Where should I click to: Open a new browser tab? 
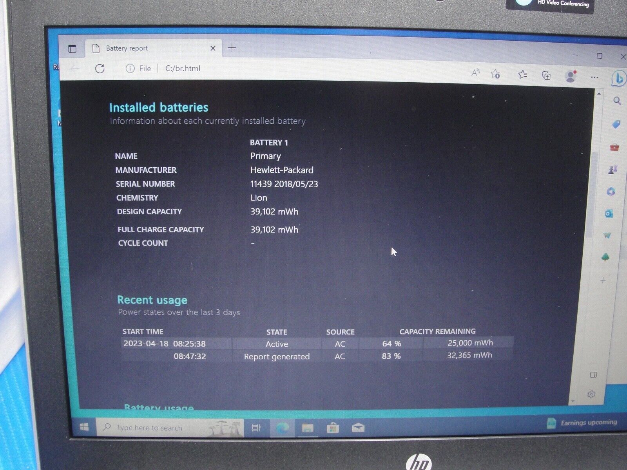pyautogui.click(x=232, y=48)
